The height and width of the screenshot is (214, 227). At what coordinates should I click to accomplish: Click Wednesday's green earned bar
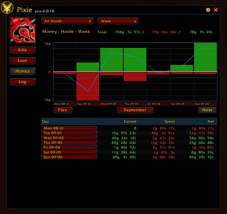pyautogui.click(x=111, y=60)
